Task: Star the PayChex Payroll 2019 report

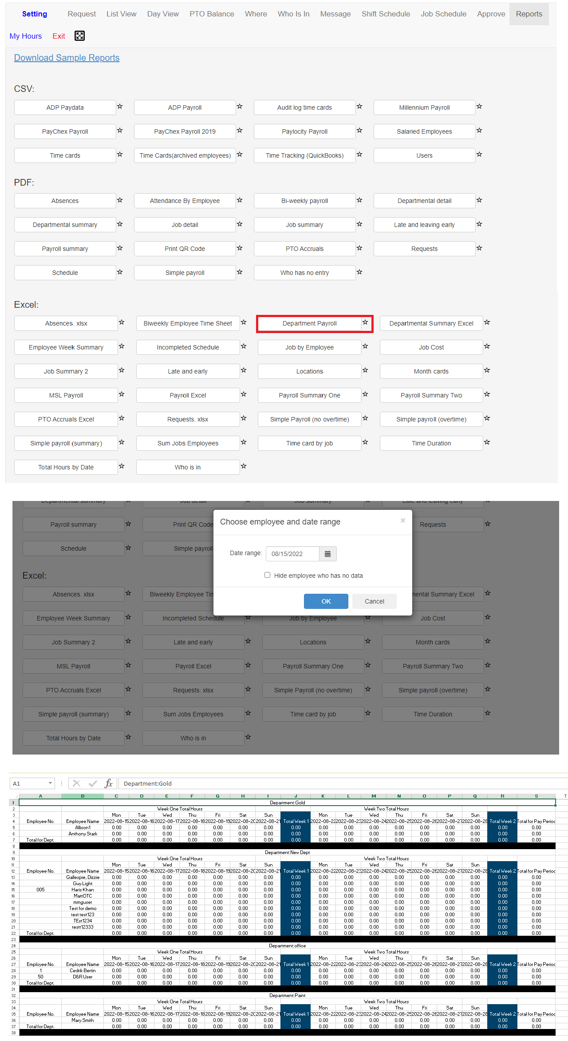Action: tap(240, 131)
